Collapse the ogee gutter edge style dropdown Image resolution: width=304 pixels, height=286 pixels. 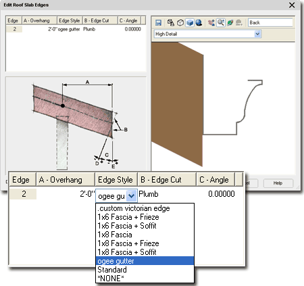pos(131,195)
